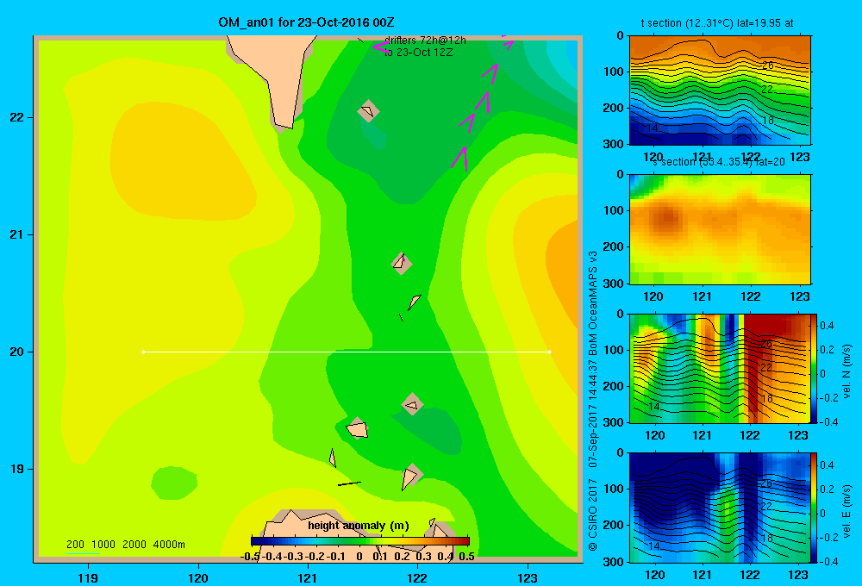862x586 pixels.
Task: Open the eastward velocity section plot
Action: (x=720, y=508)
